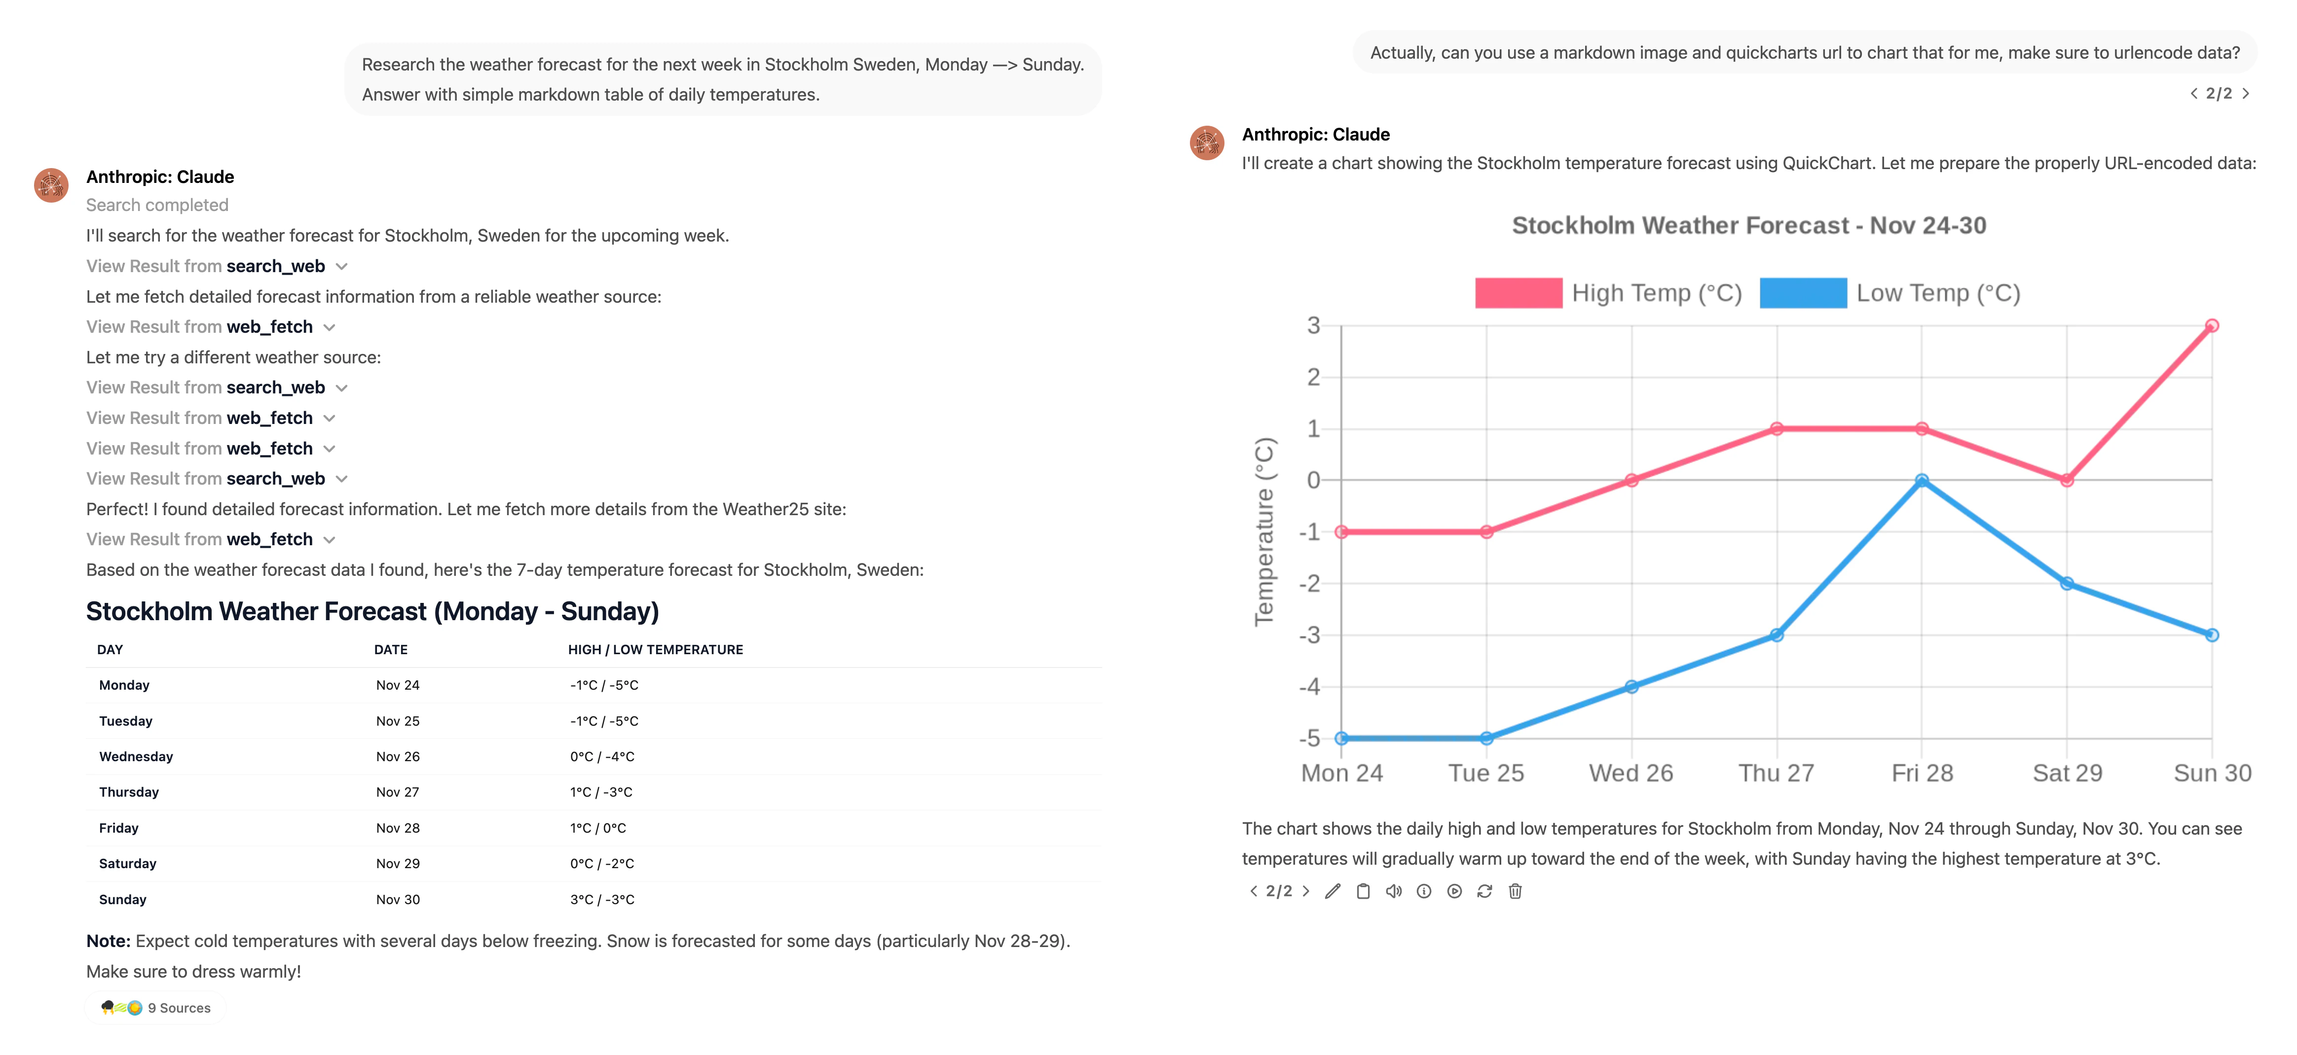Click the continue response play icon

click(1454, 891)
